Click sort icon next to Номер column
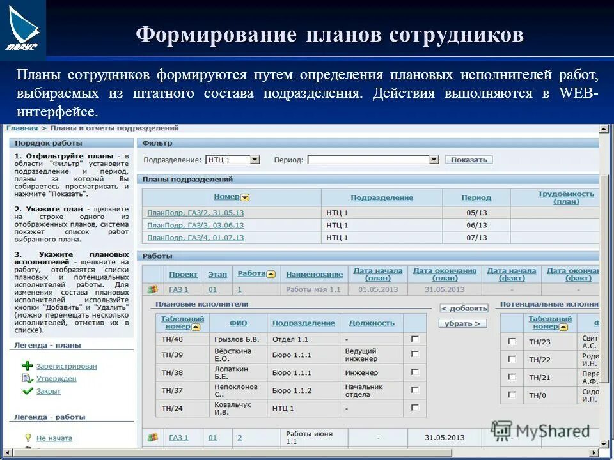Screen dimensions: 614x460 coord(245,197)
